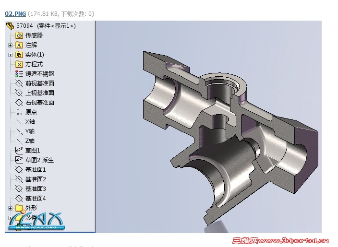Select the 草图2 派生 derived sketch label

click(x=39, y=160)
